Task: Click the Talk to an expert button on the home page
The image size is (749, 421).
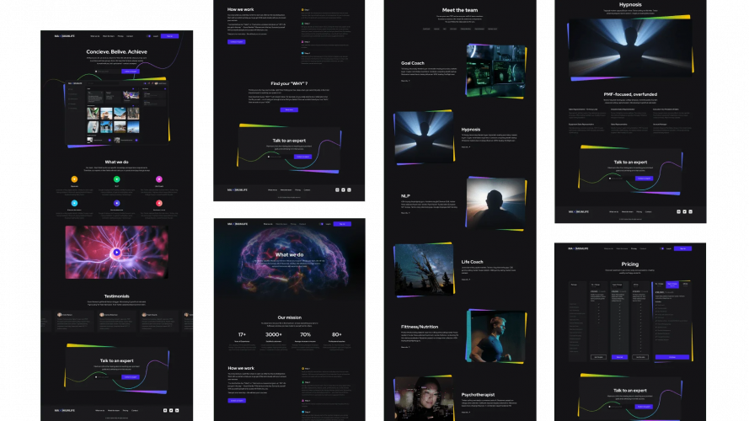Action: tap(130, 377)
